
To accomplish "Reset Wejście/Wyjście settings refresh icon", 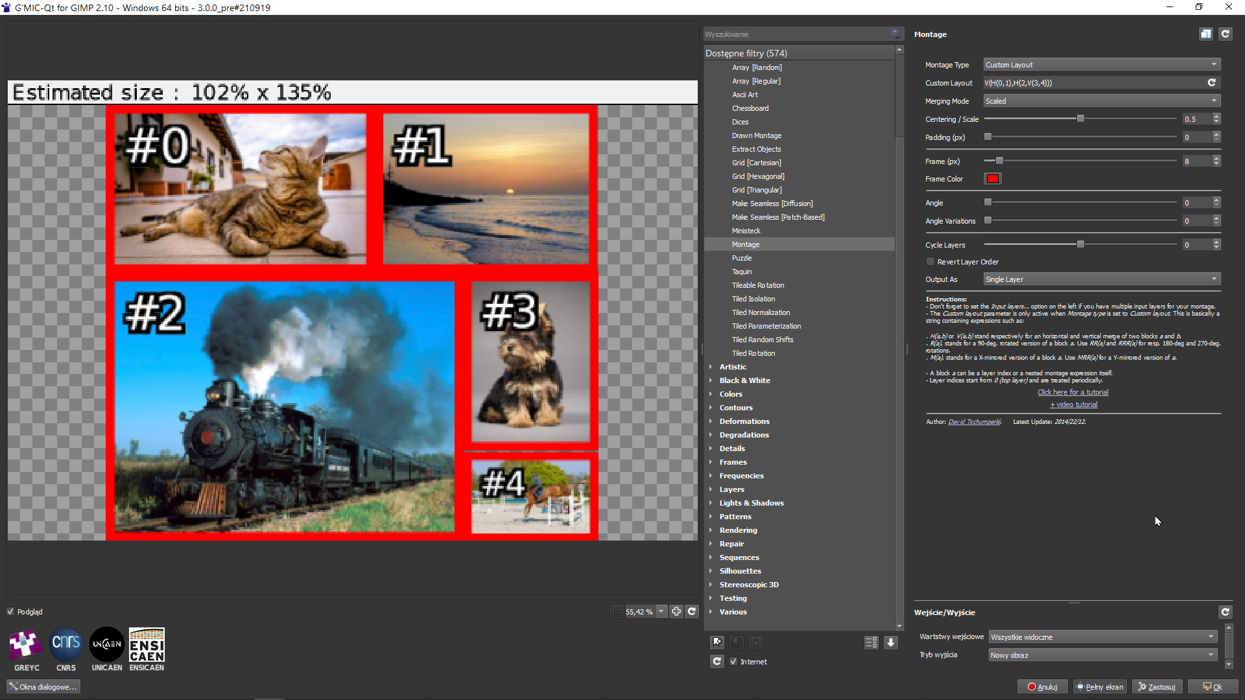I will point(1226,612).
